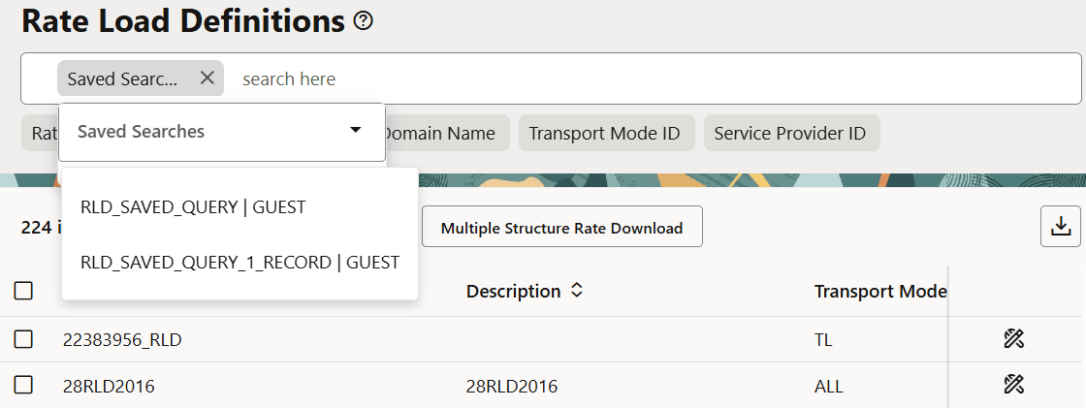Click Multiple Structure Rate Download button
Screen dimensions: 1086x408
coord(561,227)
